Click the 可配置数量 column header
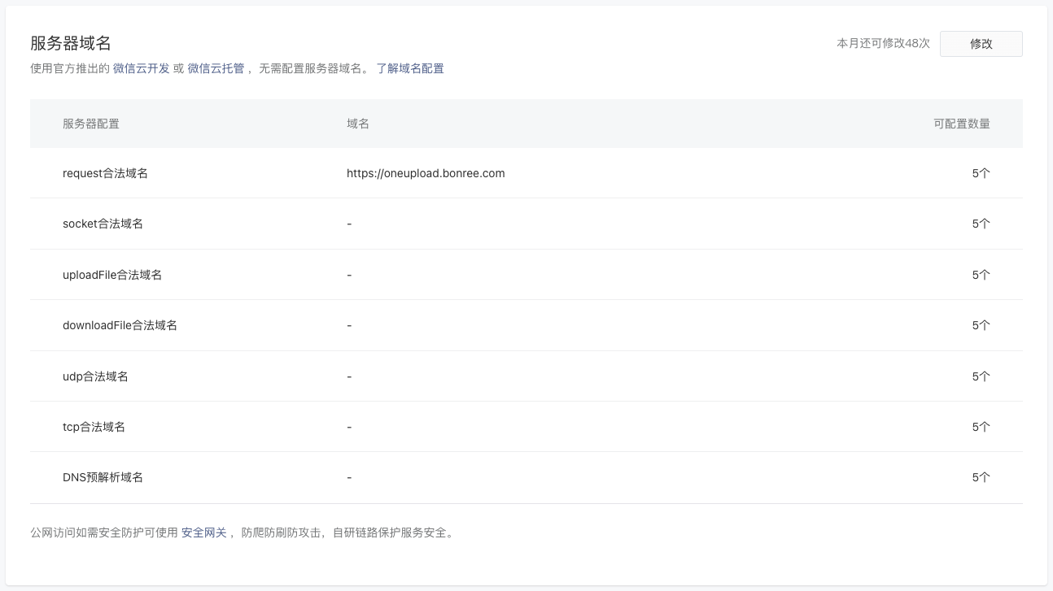Screen dimensions: 1053x591 click(x=962, y=124)
